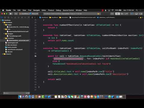Viewport: 144px width, 108px height.
Task: Collapse the Managers group
Action: click(4, 34)
